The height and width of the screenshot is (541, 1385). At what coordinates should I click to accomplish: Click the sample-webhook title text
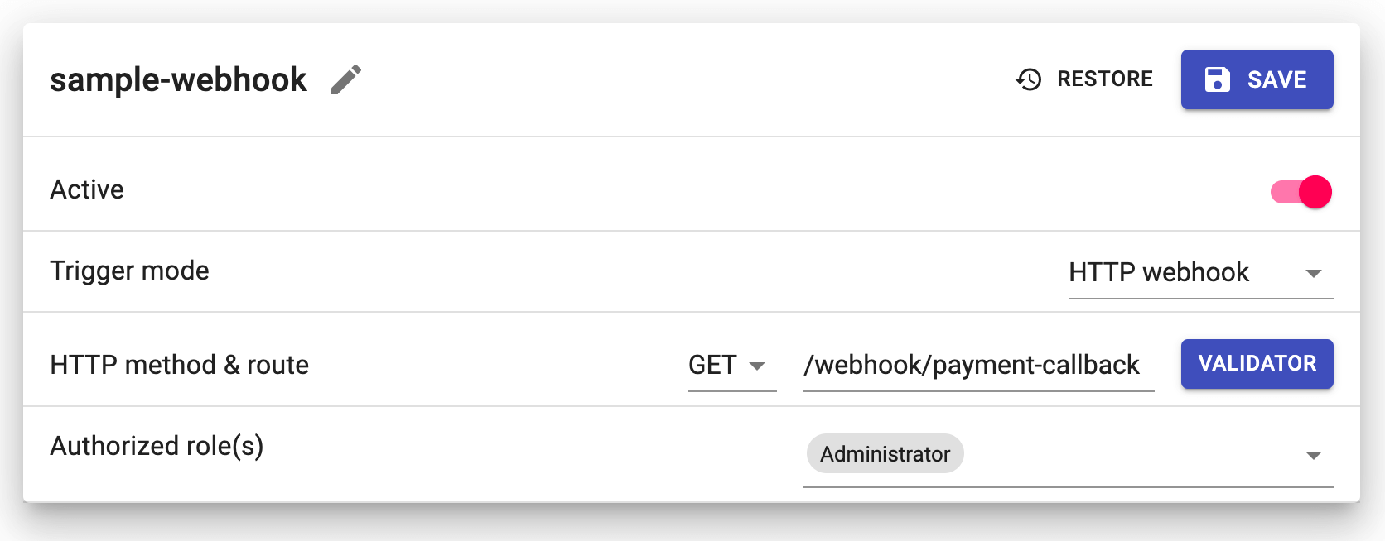[178, 80]
